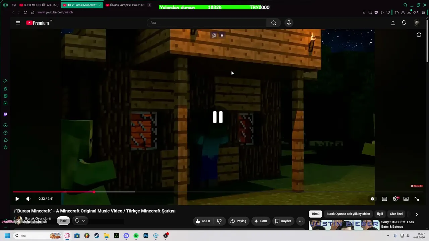Select the Tümü filter chip

point(315,214)
